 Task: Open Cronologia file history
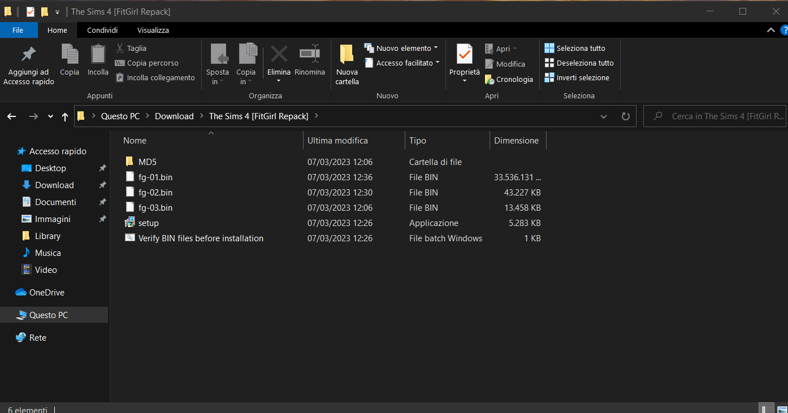pyautogui.click(x=509, y=79)
